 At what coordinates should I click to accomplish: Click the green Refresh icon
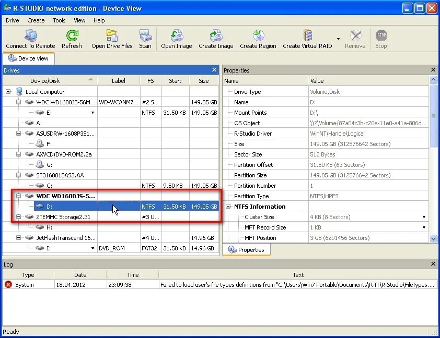(72, 35)
